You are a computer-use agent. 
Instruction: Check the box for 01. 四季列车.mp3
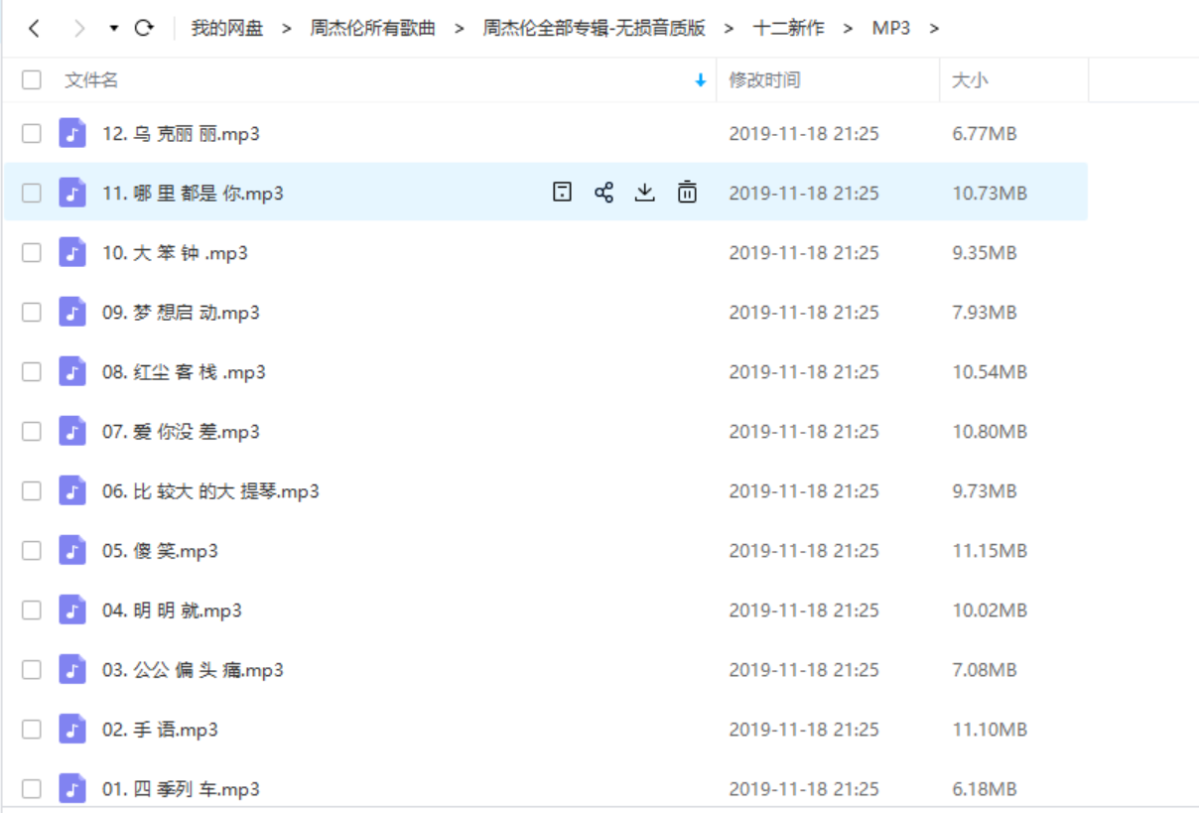click(32, 788)
